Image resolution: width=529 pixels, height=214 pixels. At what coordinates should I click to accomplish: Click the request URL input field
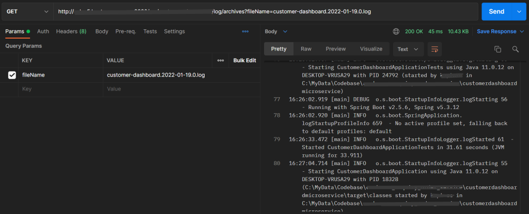tap(258, 11)
